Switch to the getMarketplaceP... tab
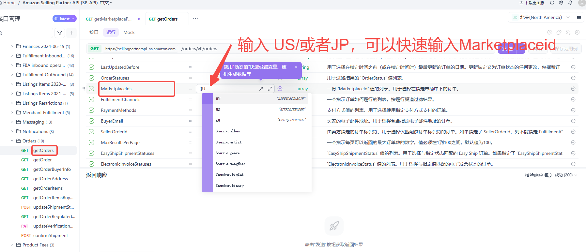This screenshot has width=586, height=252. (x=113, y=19)
